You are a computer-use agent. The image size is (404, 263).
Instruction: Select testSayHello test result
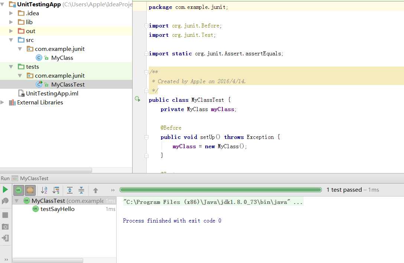pos(58,209)
